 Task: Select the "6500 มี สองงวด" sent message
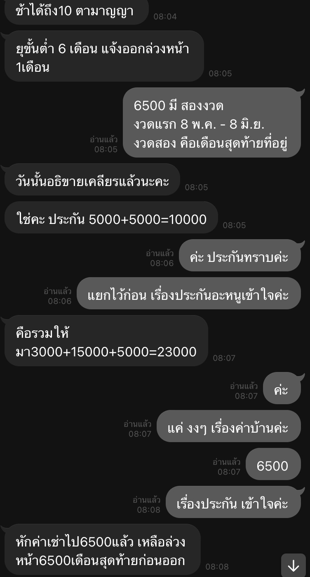pos(212,122)
